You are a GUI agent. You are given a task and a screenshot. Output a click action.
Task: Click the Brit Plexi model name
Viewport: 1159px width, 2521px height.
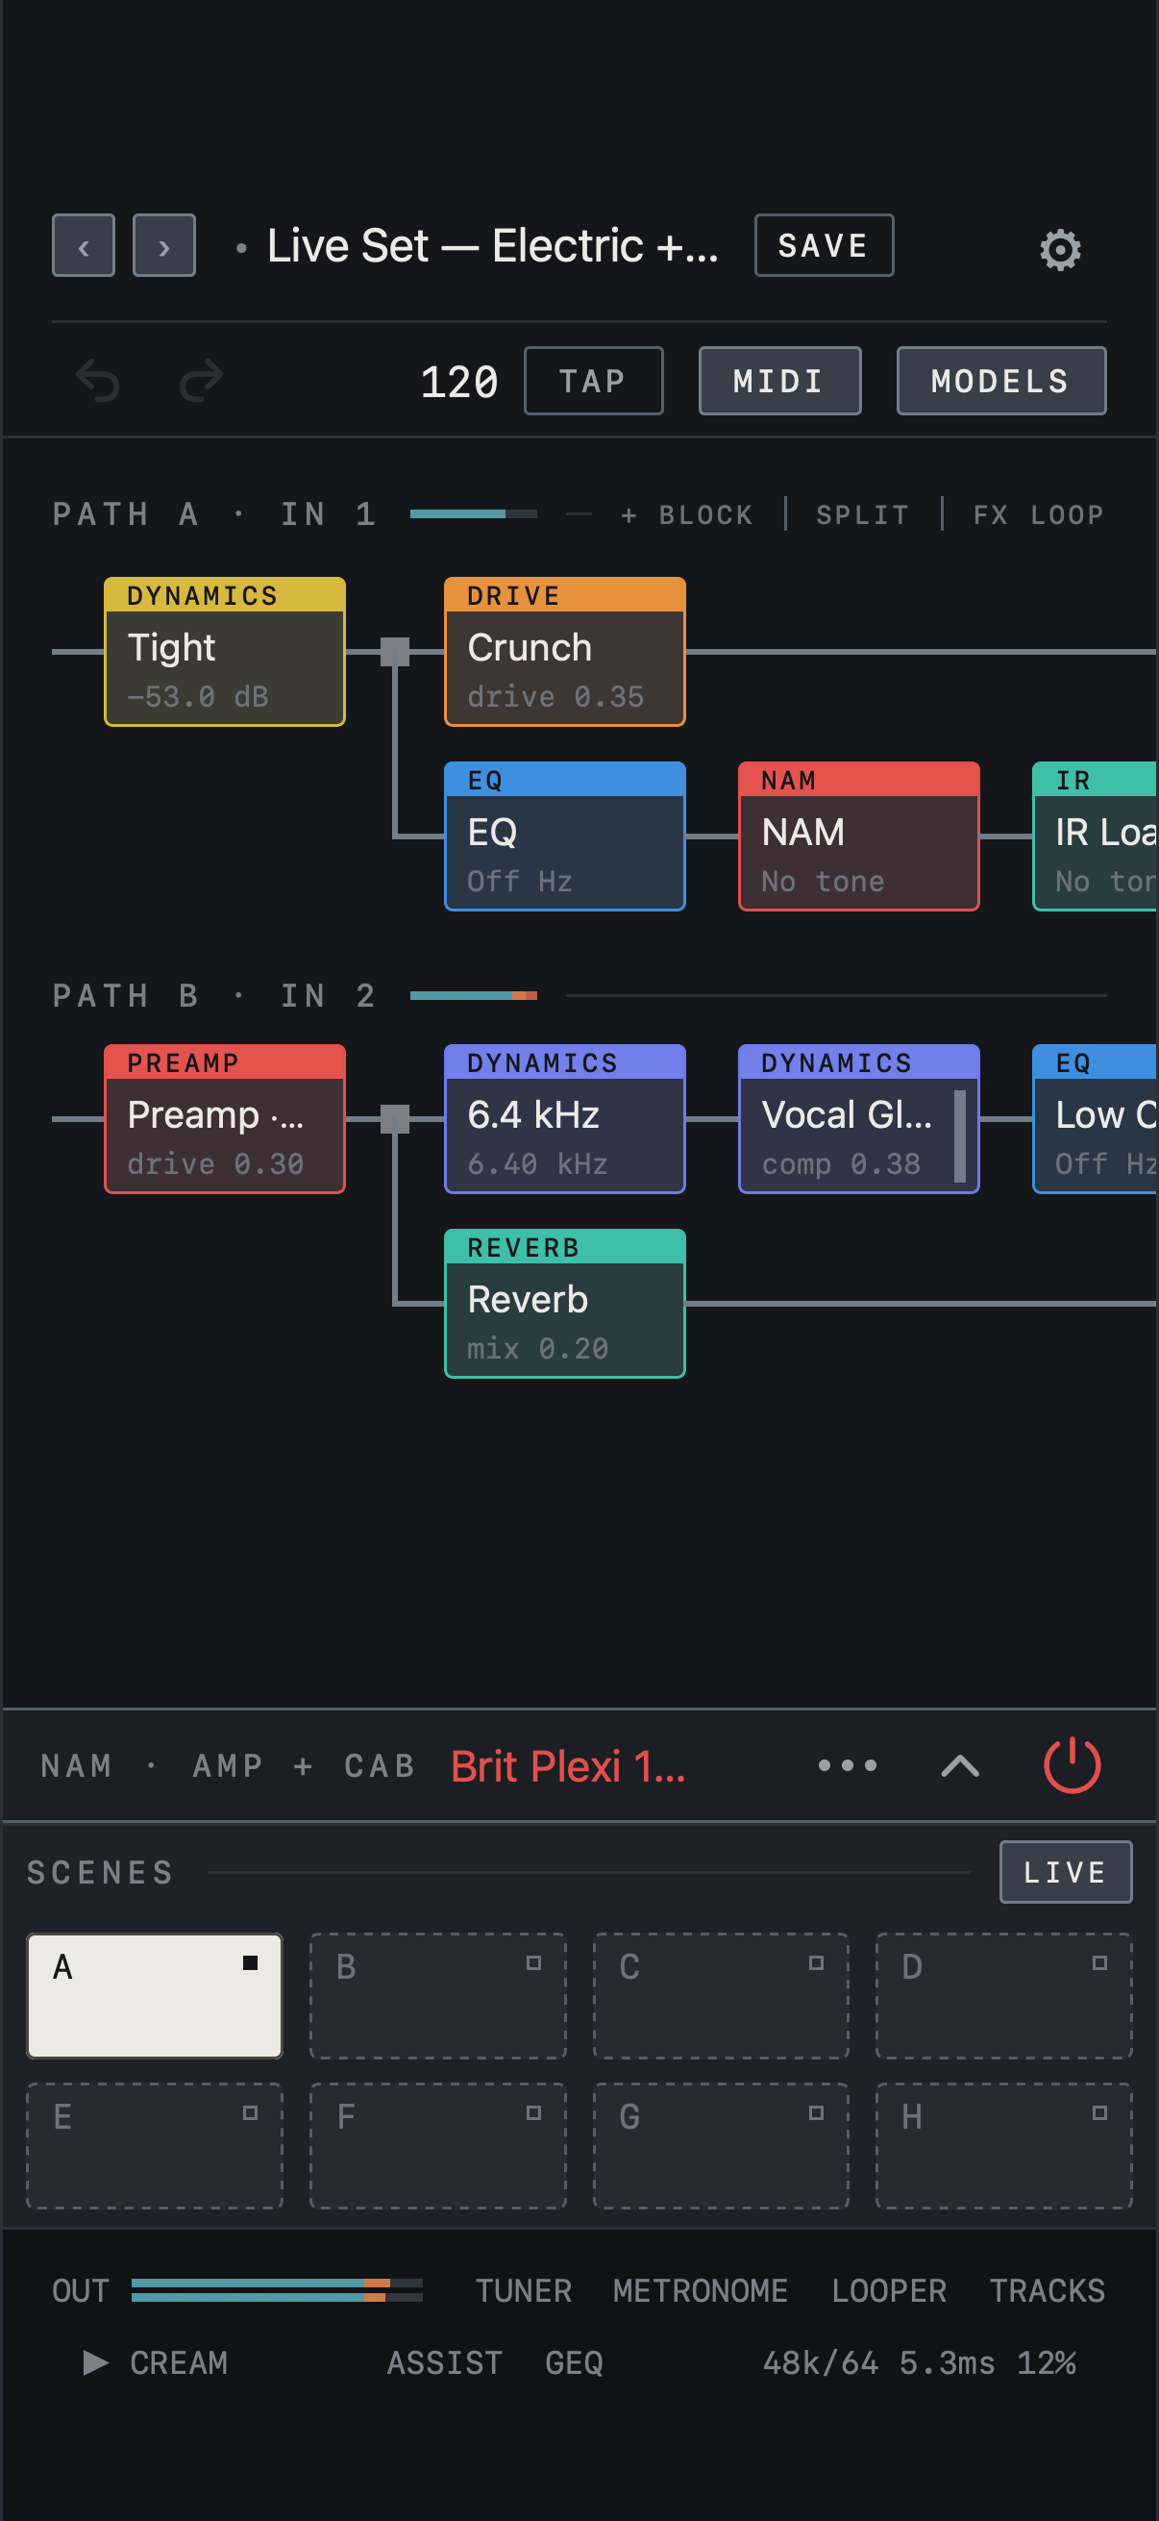pyautogui.click(x=568, y=1766)
